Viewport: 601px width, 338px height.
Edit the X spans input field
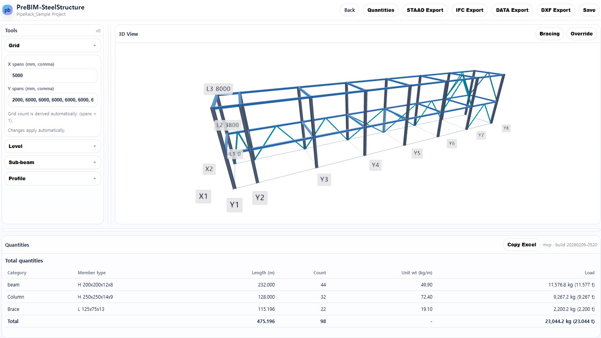pyautogui.click(x=52, y=75)
